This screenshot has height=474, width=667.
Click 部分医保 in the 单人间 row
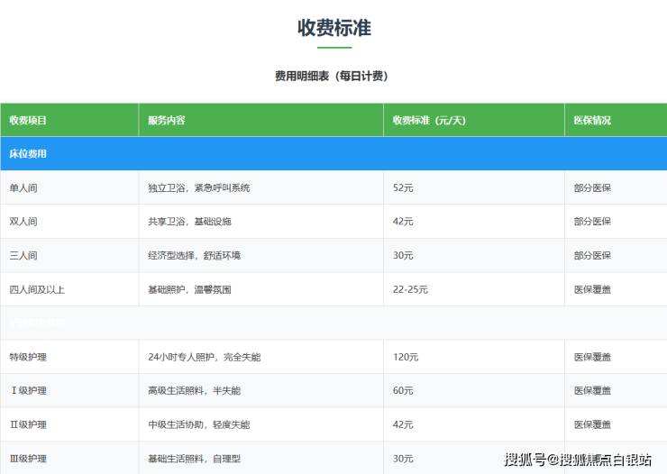[x=592, y=188]
